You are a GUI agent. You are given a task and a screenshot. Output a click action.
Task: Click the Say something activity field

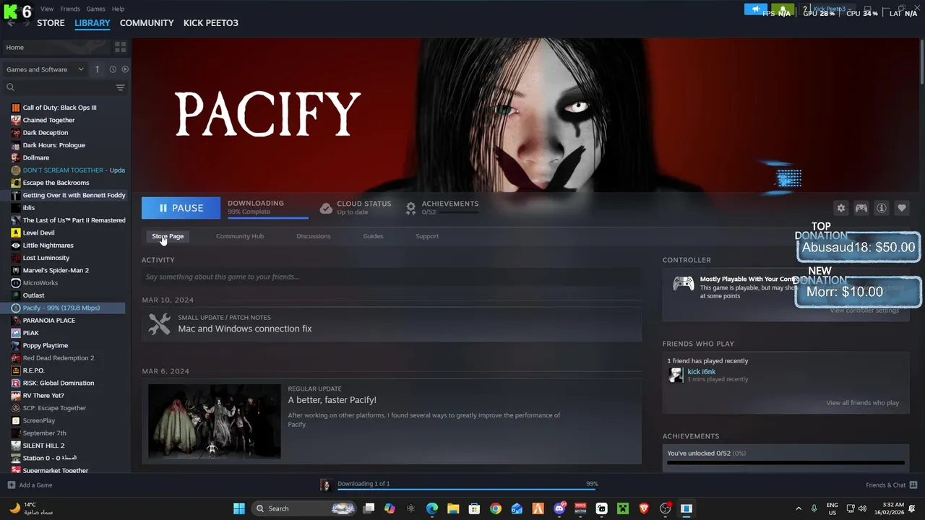point(392,277)
